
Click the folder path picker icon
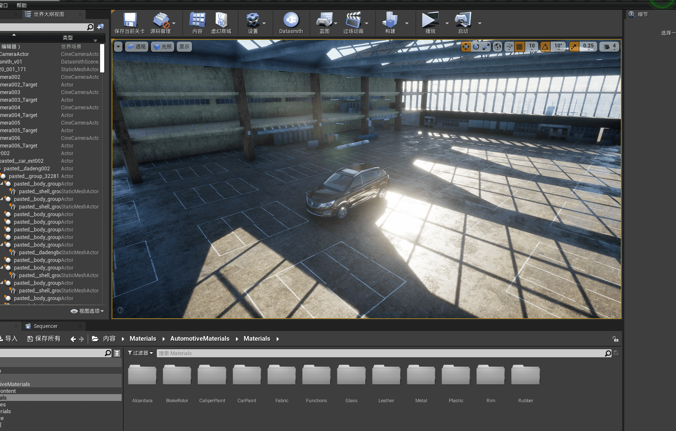(95, 339)
